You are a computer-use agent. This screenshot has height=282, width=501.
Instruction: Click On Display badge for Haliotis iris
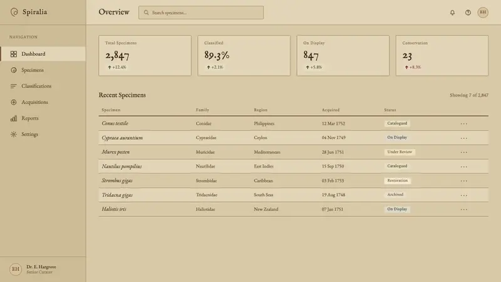click(x=397, y=209)
